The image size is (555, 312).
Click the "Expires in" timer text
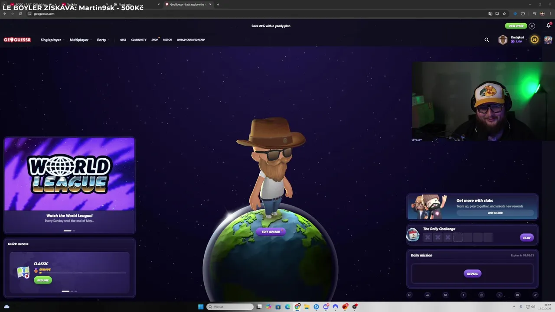coord(522,255)
